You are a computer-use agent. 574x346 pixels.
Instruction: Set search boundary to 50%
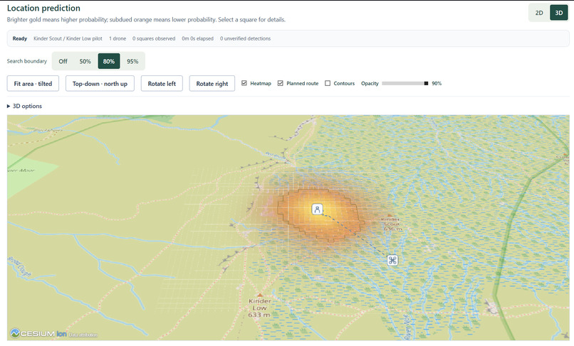point(85,61)
